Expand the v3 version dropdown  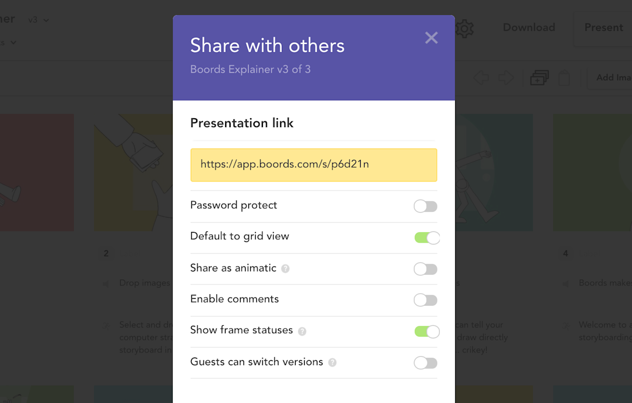coord(39,20)
